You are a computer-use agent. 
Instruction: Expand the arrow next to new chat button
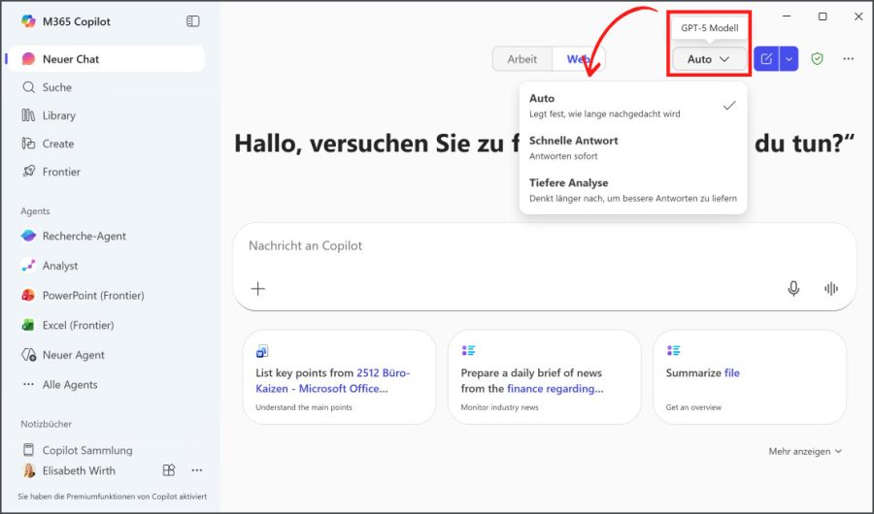pos(789,59)
